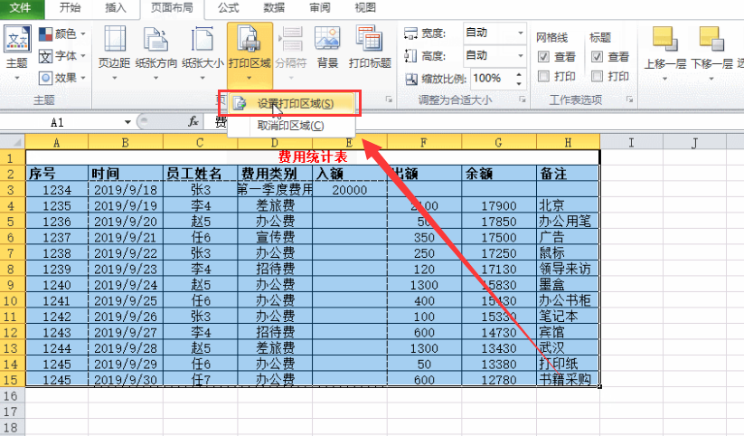The image size is (744, 436).
Task: Select row 16 header
Action: pyautogui.click(x=12, y=395)
